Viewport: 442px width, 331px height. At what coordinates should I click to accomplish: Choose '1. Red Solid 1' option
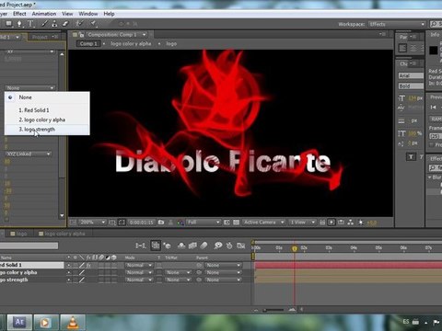click(47, 110)
